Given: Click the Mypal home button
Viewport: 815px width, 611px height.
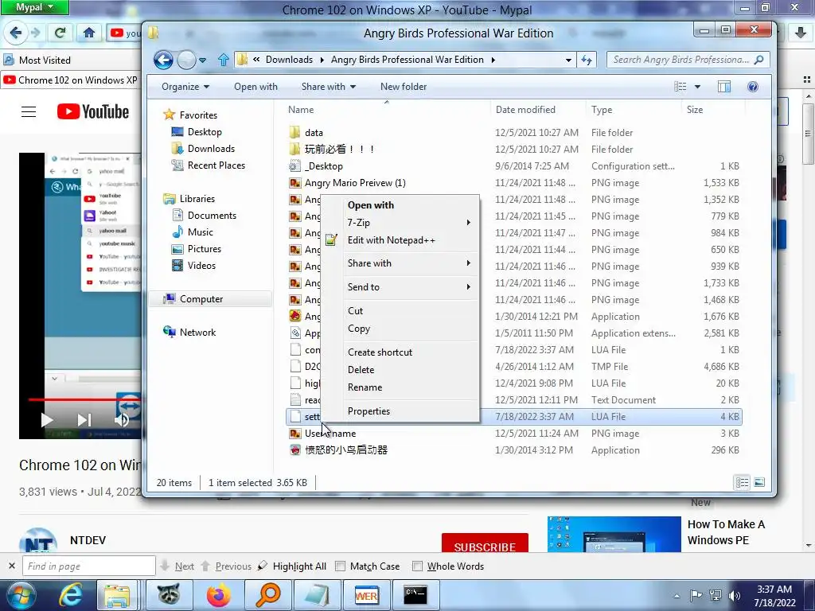Looking at the screenshot, I should click(89, 33).
